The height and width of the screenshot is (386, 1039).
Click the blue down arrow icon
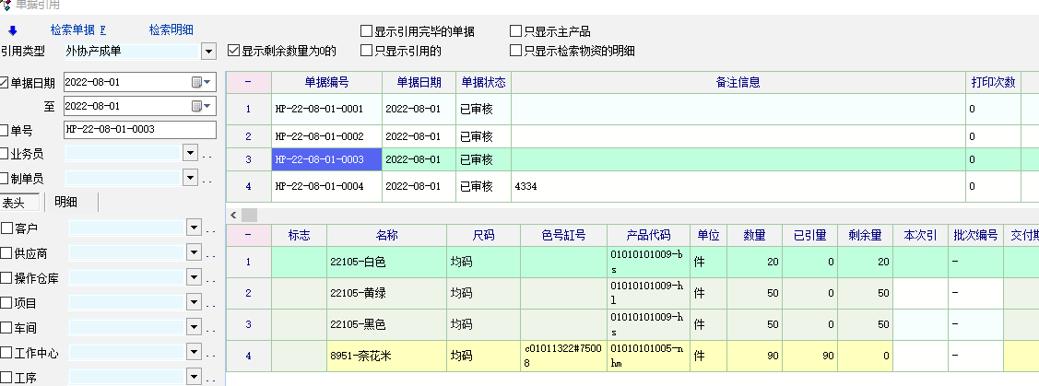pos(13,29)
